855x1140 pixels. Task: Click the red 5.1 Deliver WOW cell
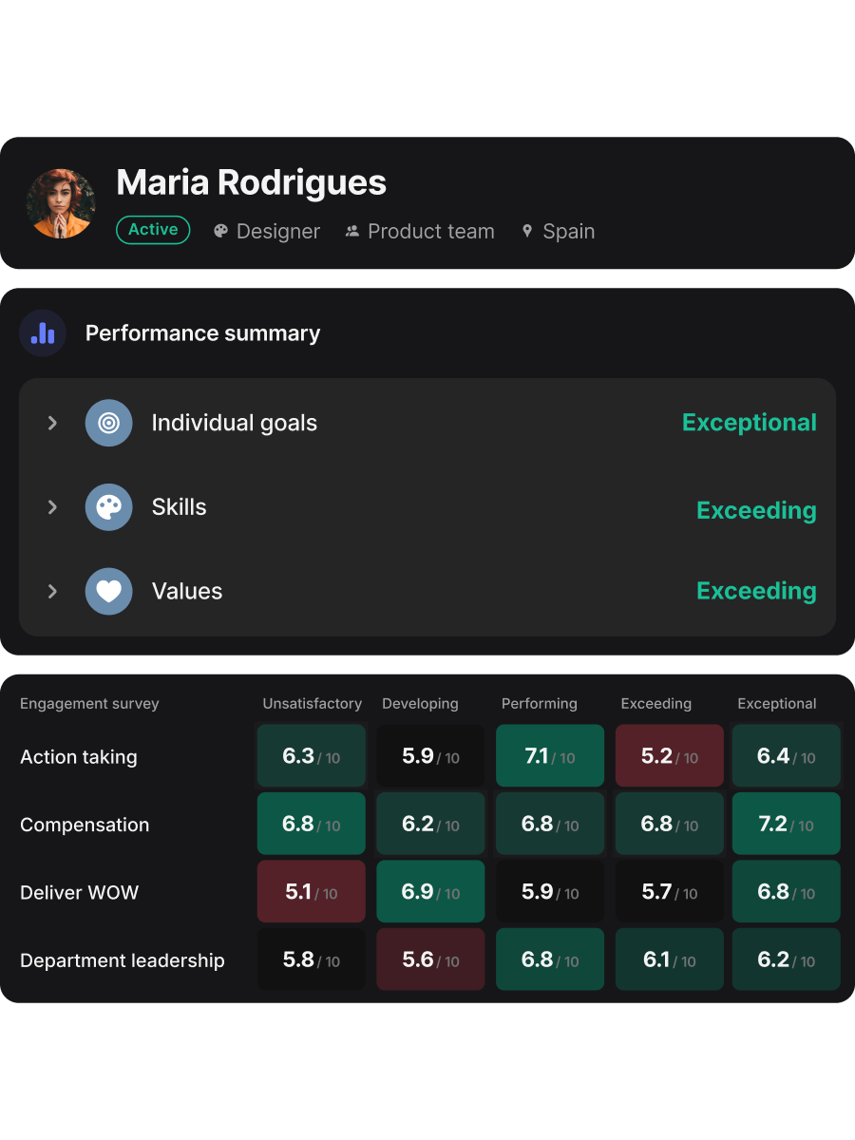311,892
